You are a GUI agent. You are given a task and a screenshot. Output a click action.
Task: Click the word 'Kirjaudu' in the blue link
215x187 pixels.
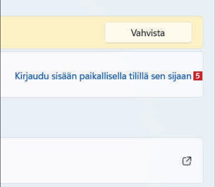point(32,76)
